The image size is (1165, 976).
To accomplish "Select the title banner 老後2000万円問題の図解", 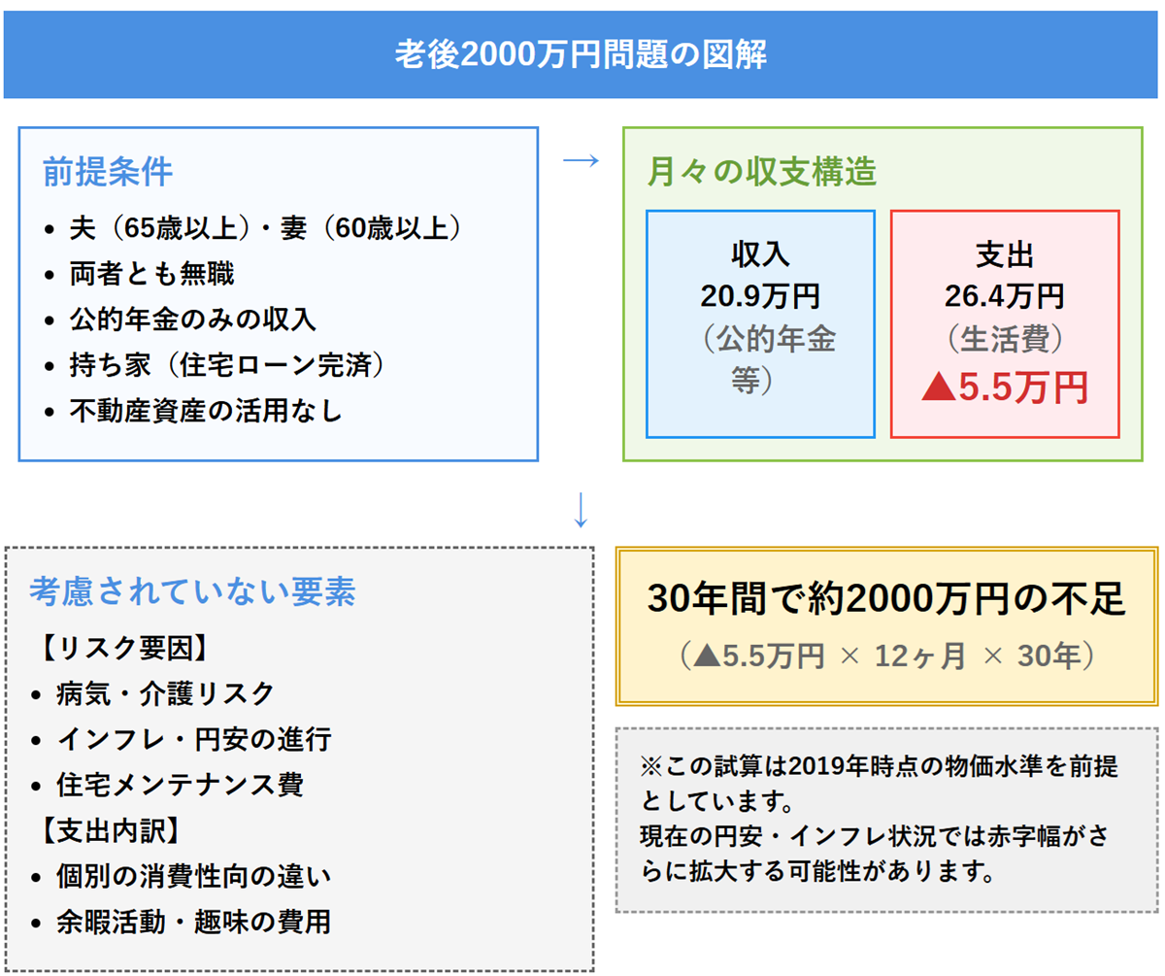I will (x=581, y=54).
